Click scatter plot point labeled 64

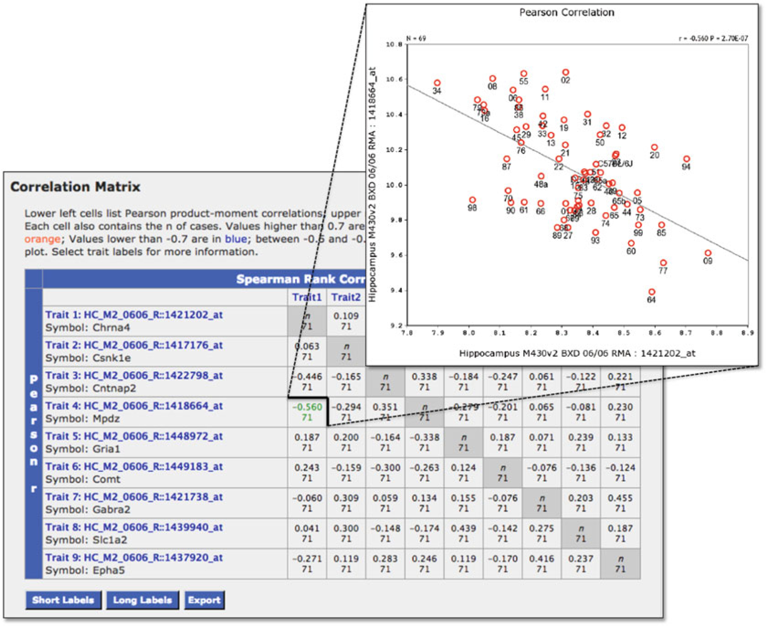pos(652,292)
